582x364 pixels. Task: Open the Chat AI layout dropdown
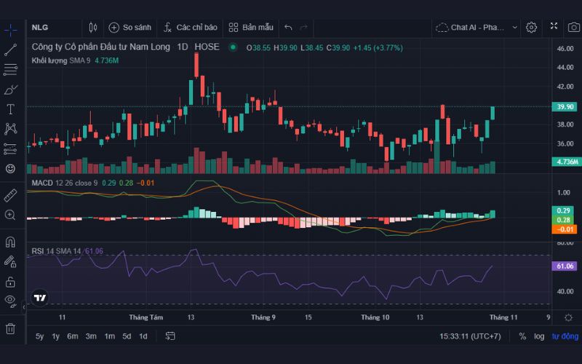pos(477,27)
